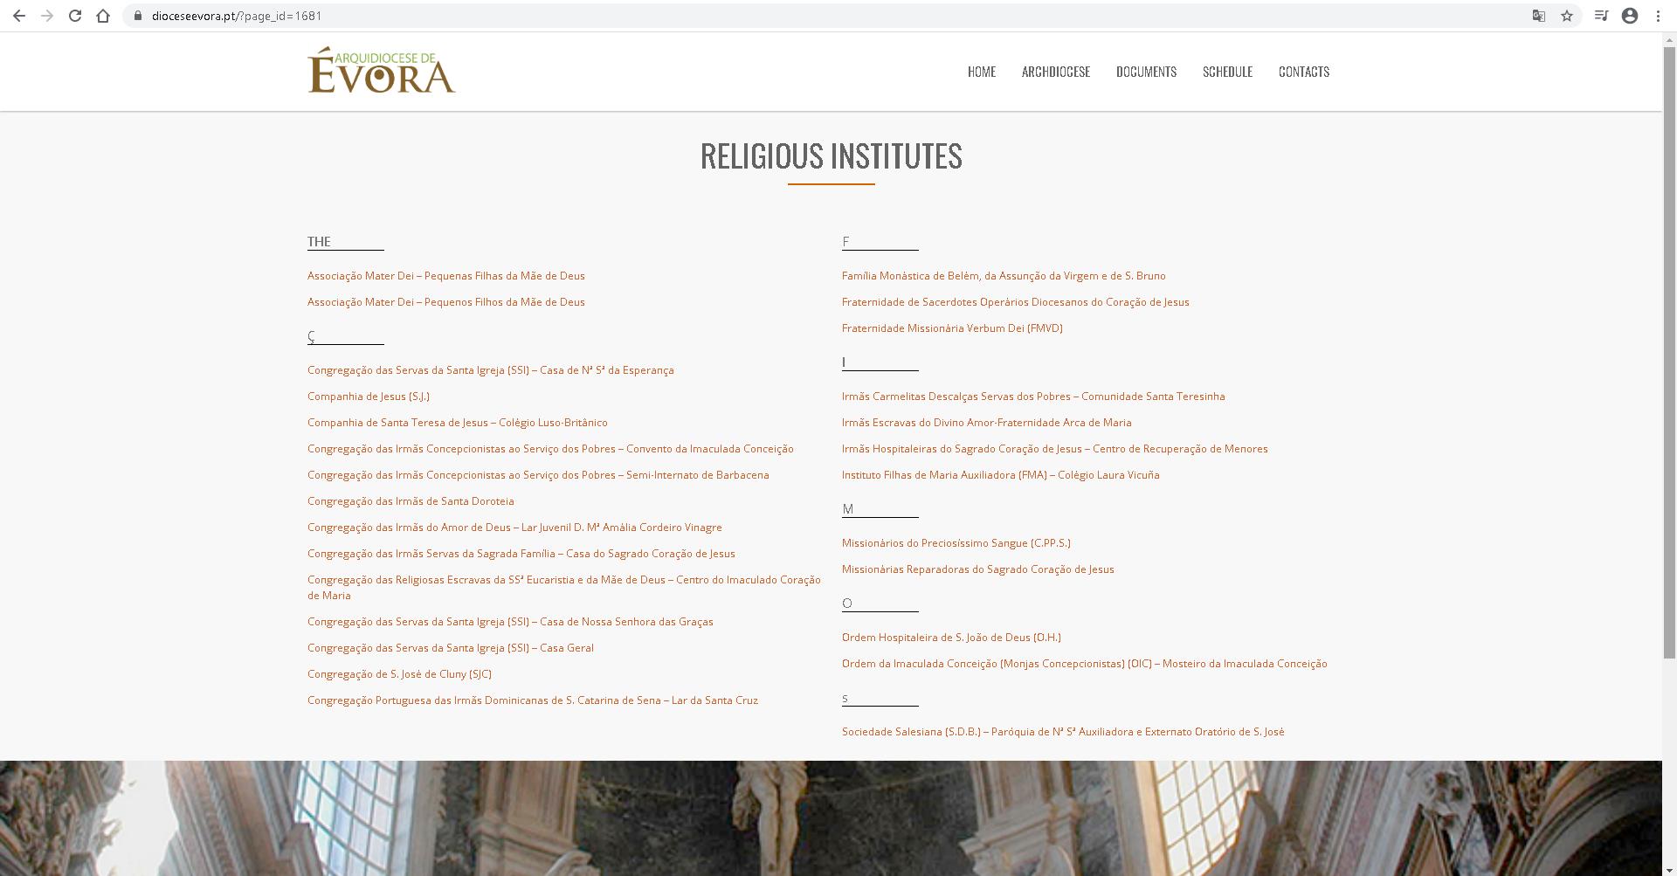The image size is (1677, 876).
Task: Open Companhia de Jesus (S.J.) link
Action: pos(369,397)
